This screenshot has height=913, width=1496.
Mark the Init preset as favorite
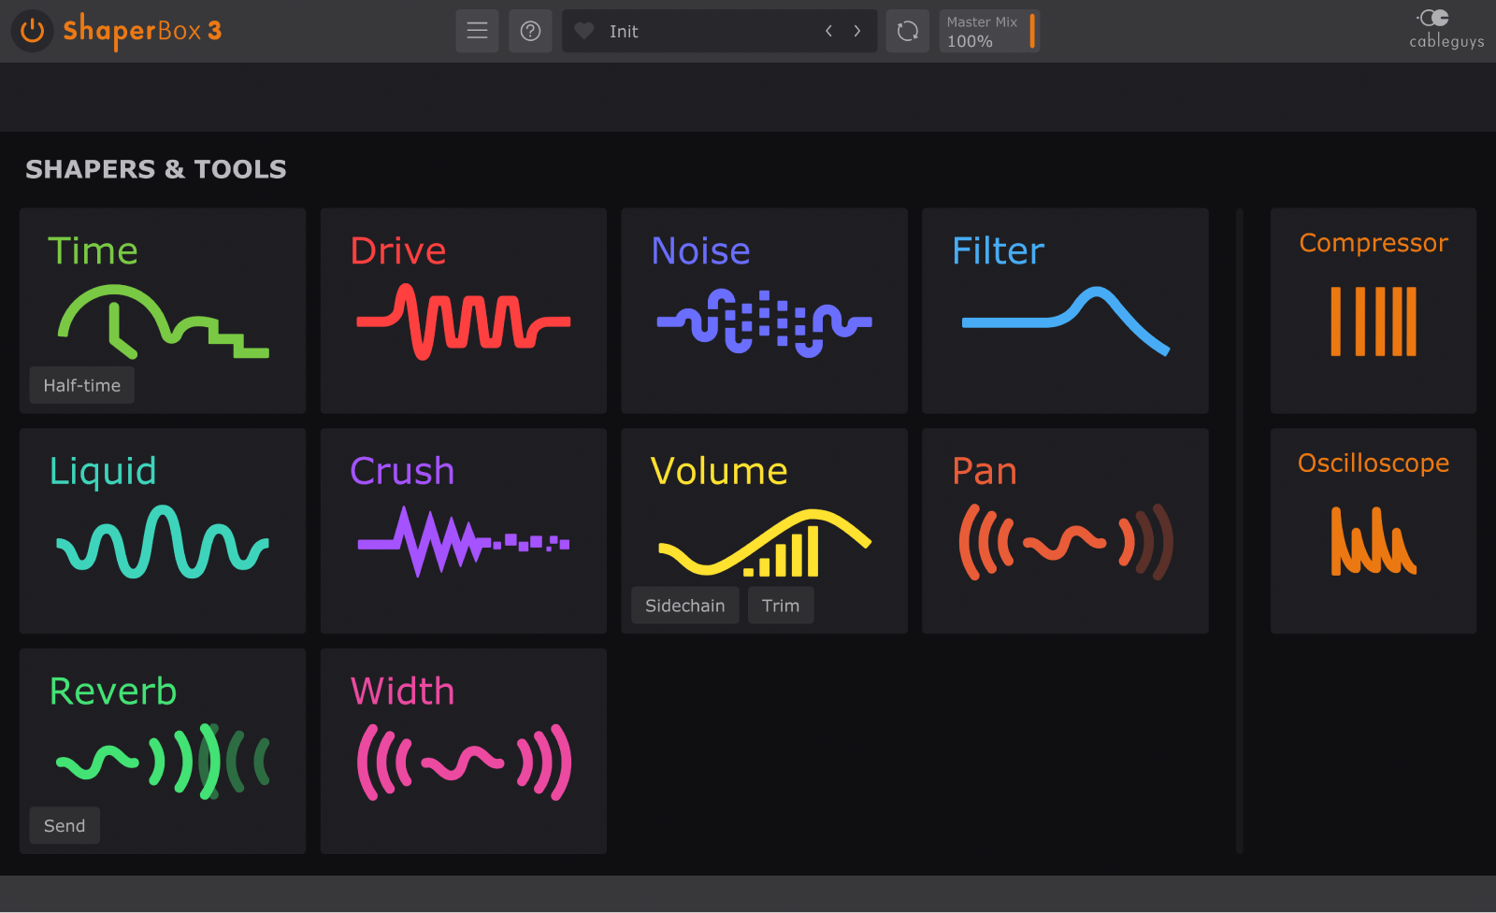click(x=583, y=30)
